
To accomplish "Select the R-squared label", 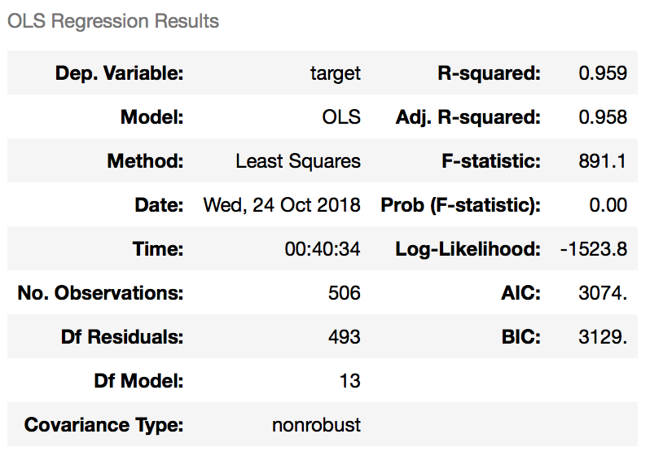I will [x=489, y=73].
